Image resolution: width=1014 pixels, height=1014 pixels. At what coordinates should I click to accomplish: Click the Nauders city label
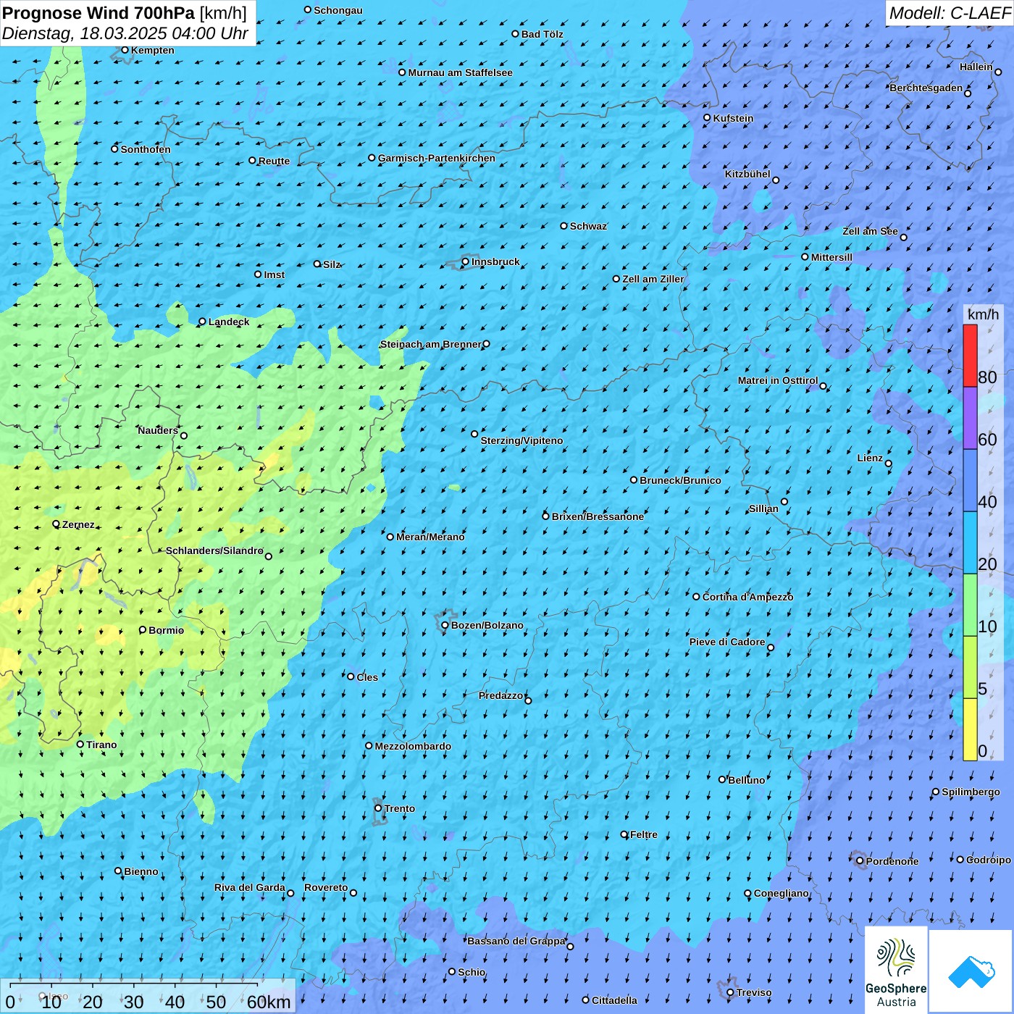pos(158,430)
